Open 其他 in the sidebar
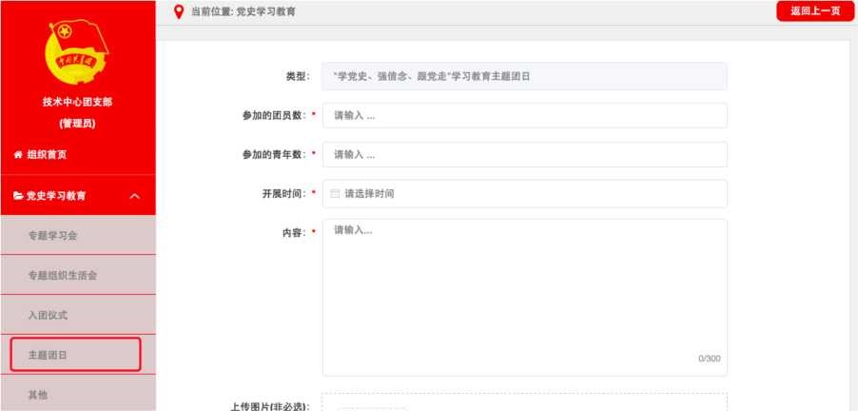The width and height of the screenshot is (858, 411). tap(38, 394)
